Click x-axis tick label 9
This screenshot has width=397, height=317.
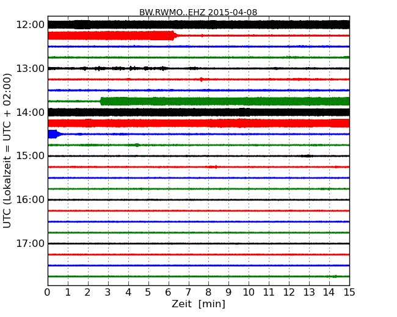[228, 293]
